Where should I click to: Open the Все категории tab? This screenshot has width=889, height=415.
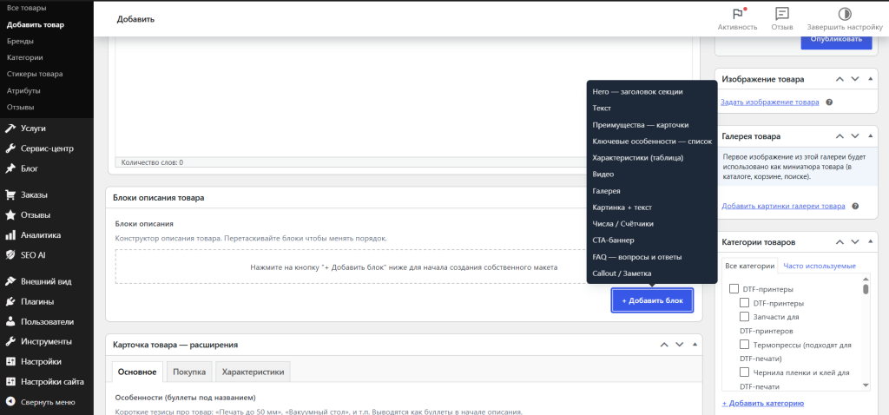click(x=750, y=266)
